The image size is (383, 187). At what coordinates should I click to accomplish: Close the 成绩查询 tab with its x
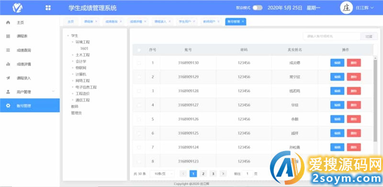(x=121, y=21)
